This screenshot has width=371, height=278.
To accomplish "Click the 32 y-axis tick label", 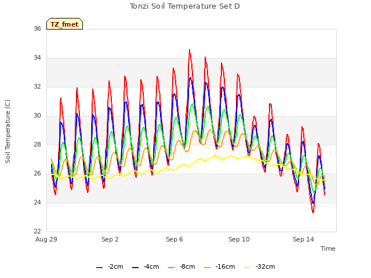I will (37, 86).
